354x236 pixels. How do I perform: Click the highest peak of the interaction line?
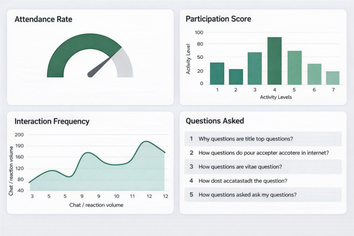[x=146, y=142]
